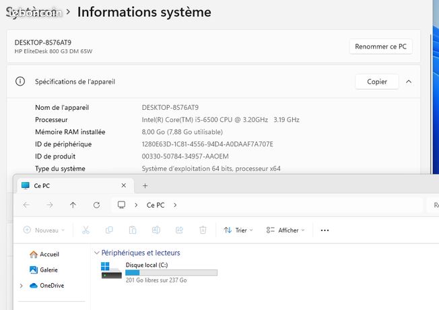The image size is (439, 310).
Task: Click the Renommer ce PC button
Action: 381,46
